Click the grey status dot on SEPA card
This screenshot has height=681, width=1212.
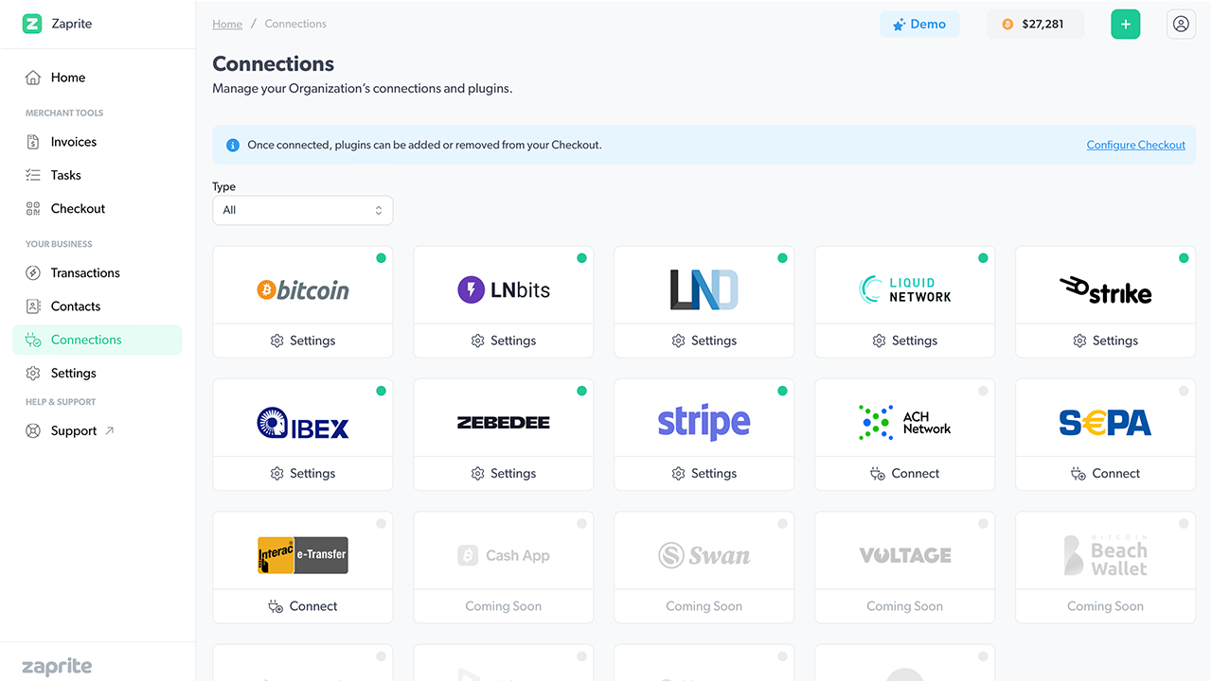click(x=1184, y=391)
